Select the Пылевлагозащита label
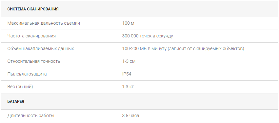This screenshot has height=123, width=279. coord(27,74)
